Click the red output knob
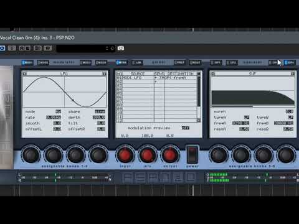 [x=170, y=155]
